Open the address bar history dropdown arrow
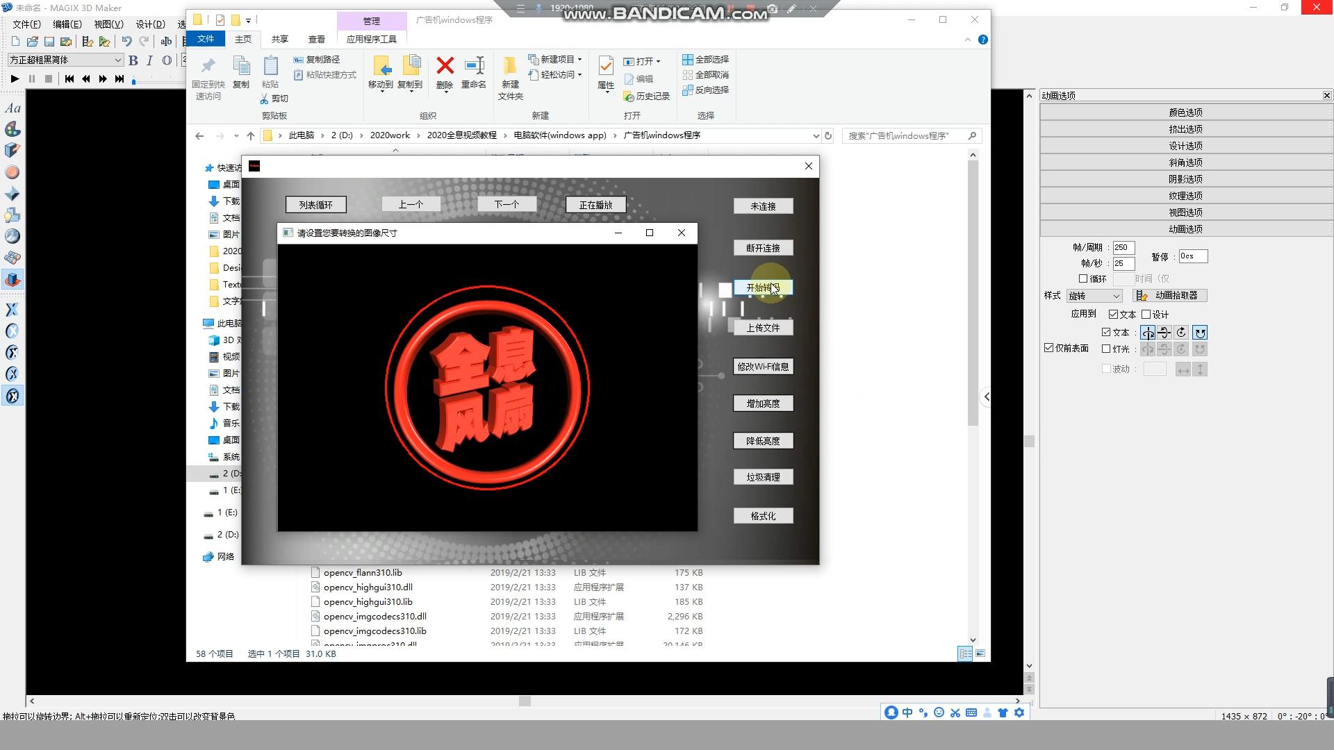 [816, 136]
